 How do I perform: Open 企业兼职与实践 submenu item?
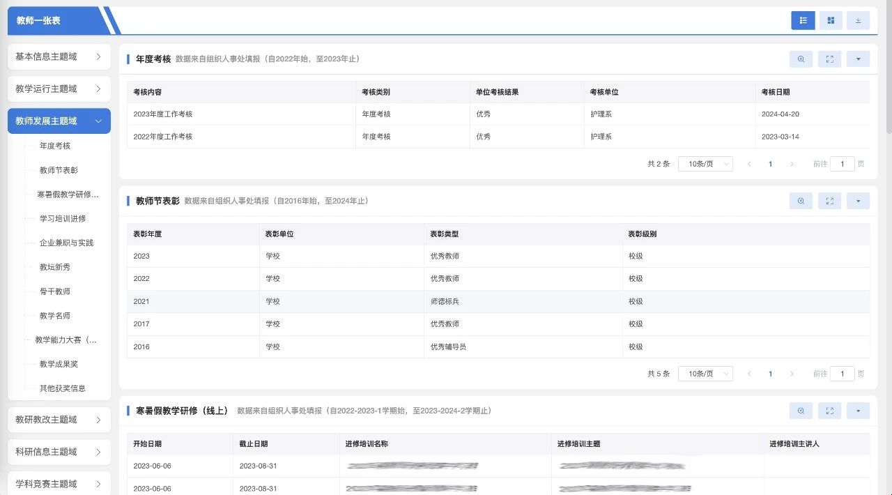[x=66, y=243]
